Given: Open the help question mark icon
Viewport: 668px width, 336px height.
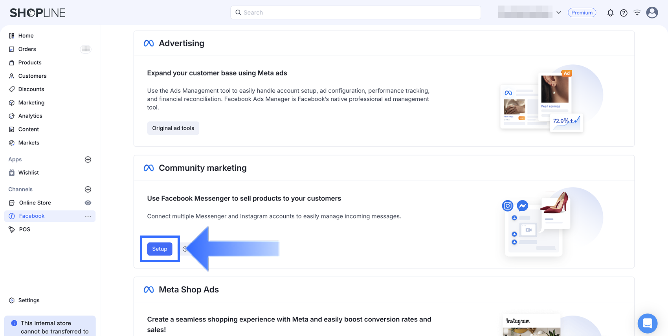Looking at the screenshot, I should 624,13.
